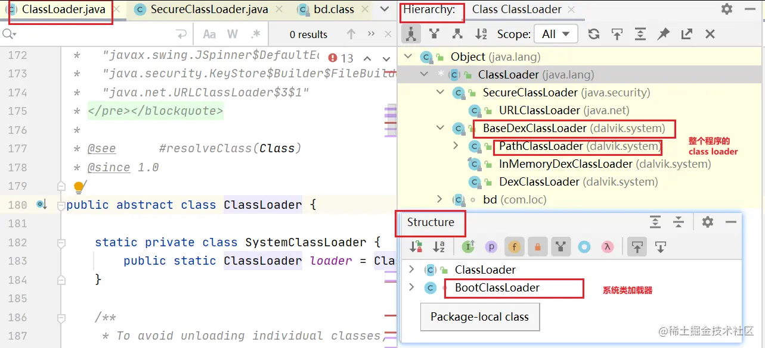Collapse the BaseDexClassLoader node
The height and width of the screenshot is (348, 765).
point(440,128)
